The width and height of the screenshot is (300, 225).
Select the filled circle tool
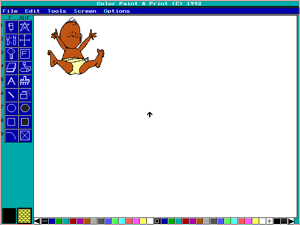tap(25, 108)
